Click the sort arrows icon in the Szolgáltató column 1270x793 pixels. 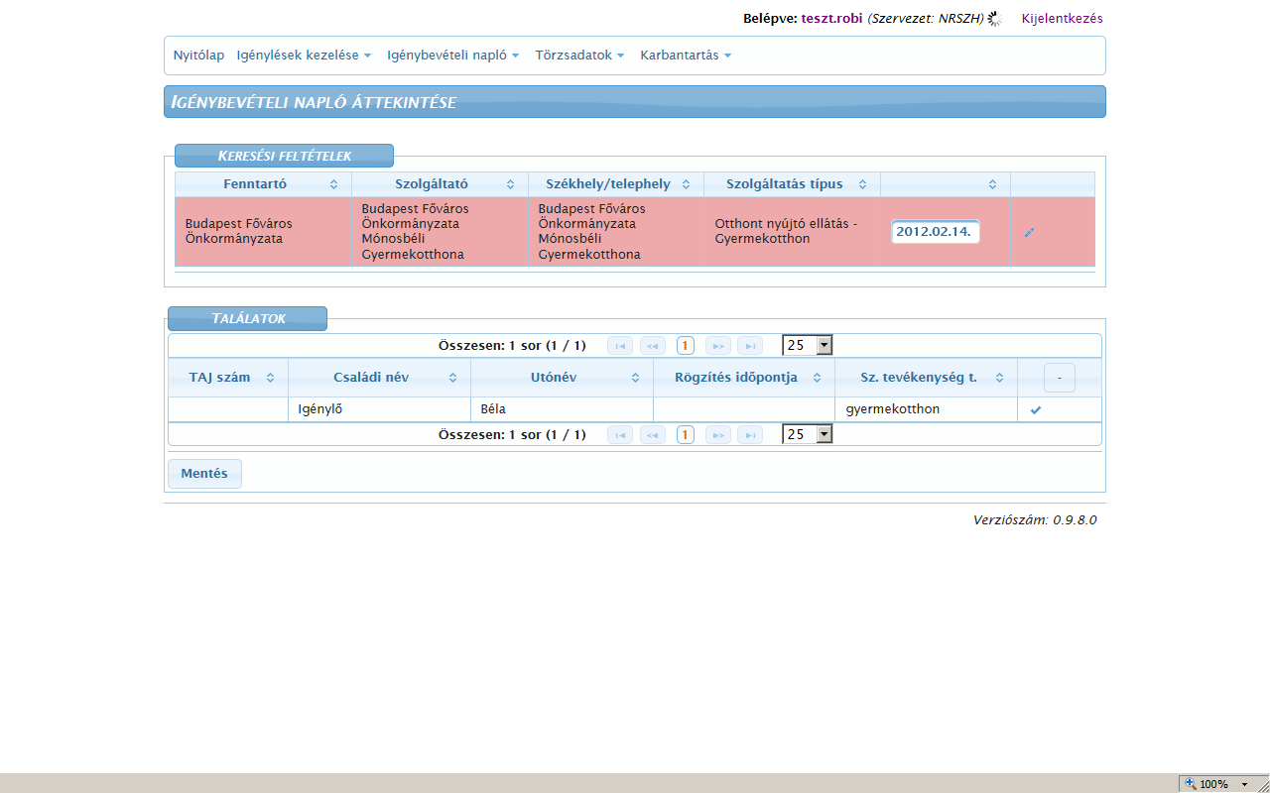(510, 184)
